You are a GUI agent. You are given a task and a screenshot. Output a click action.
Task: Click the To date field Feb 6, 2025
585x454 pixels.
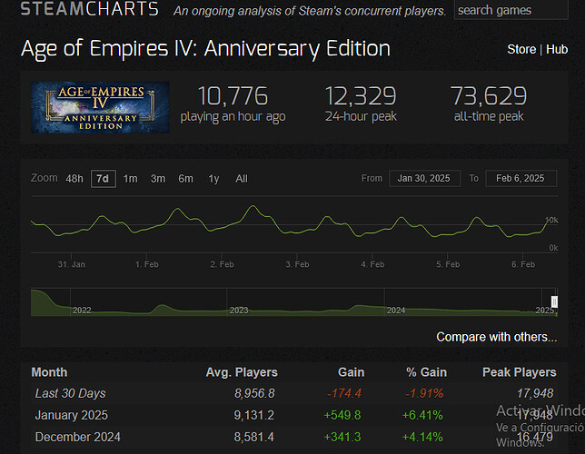click(521, 179)
